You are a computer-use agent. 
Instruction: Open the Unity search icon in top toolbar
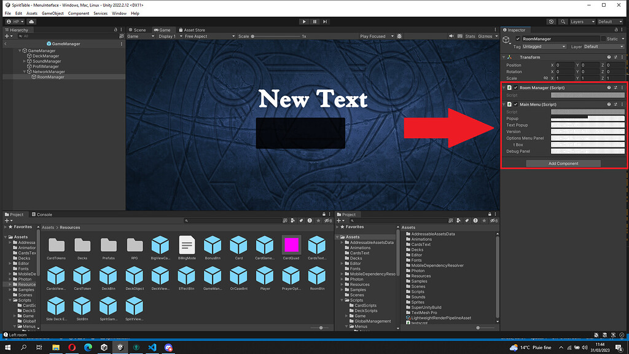(x=563, y=21)
